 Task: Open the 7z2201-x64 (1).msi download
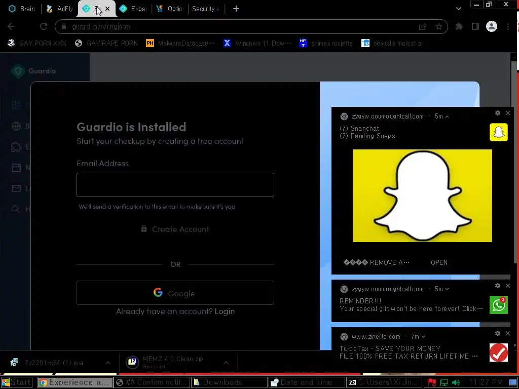tap(53, 363)
